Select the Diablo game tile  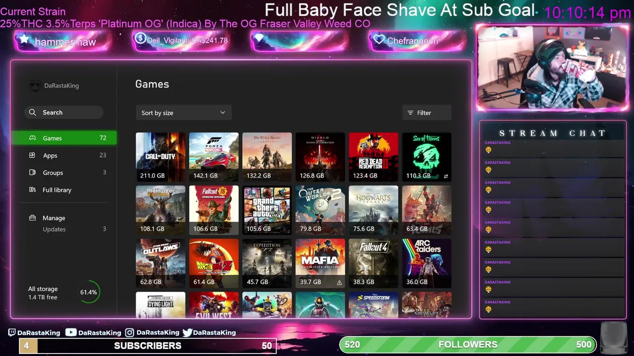tap(320, 157)
